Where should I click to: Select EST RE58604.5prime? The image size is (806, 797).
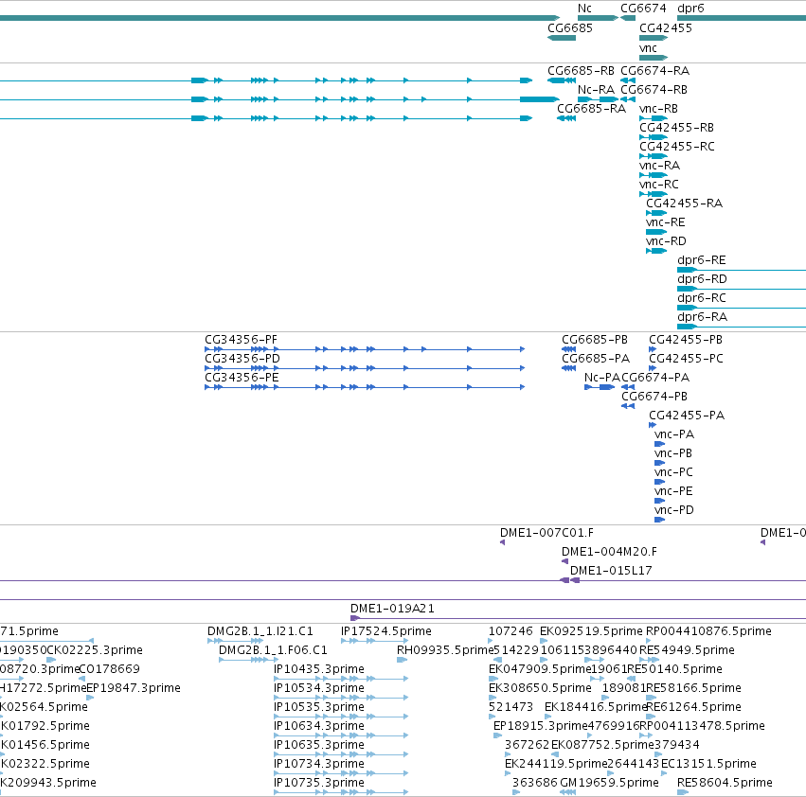pyautogui.click(x=725, y=783)
